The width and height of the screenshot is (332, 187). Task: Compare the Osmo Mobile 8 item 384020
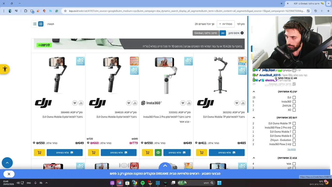pyautogui.click(x=135, y=103)
